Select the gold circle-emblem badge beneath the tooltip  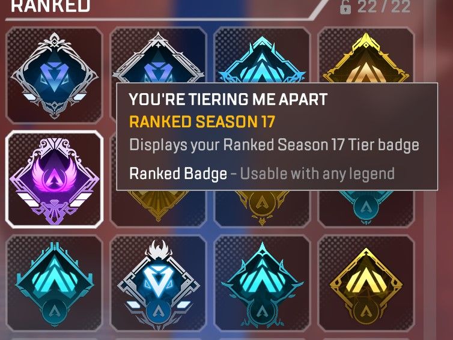pyautogui.click(x=262, y=208)
